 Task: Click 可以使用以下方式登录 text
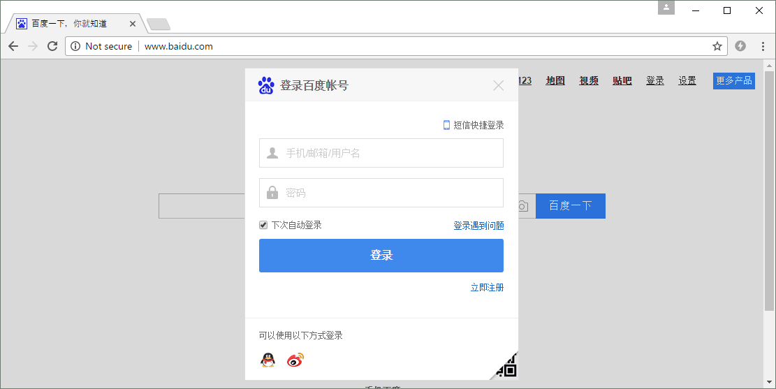pyautogui.click(x=301, y=335)
